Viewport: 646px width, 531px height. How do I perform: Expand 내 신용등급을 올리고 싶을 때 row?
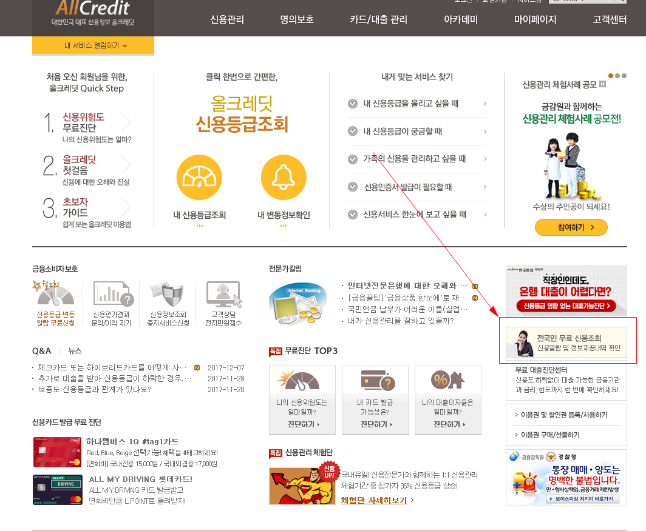tap(417, 104)
